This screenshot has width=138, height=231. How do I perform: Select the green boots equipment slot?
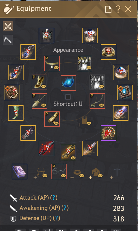(16, 113)
